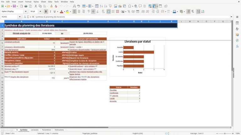The width and height of the screenshot is (241, 135).
Task: Cut the selection with the scissors icon
Action: pos(36,6)
